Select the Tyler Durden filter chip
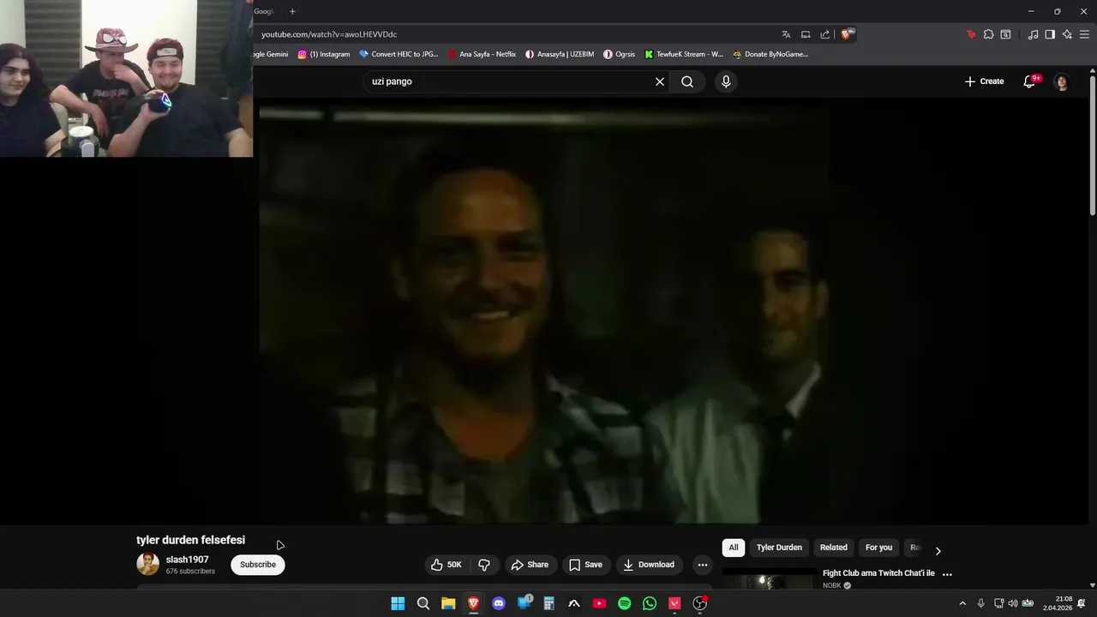Viewport: 1097px width, 617px height. pos(779,548)
